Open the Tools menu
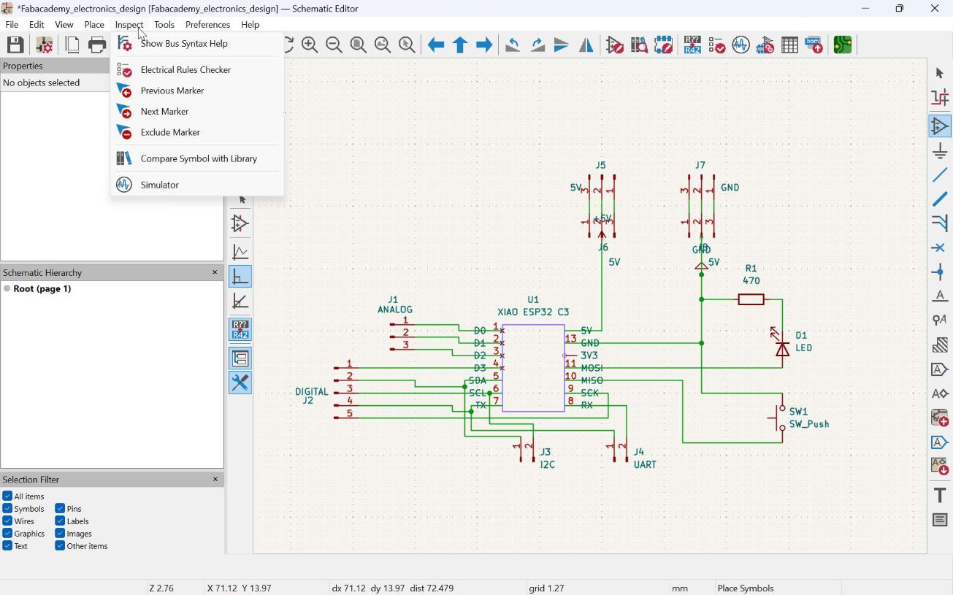 [164, 25]
